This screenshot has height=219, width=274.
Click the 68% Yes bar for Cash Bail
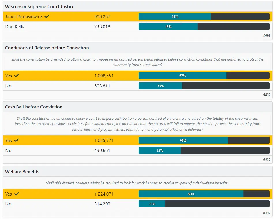[183, 141]
